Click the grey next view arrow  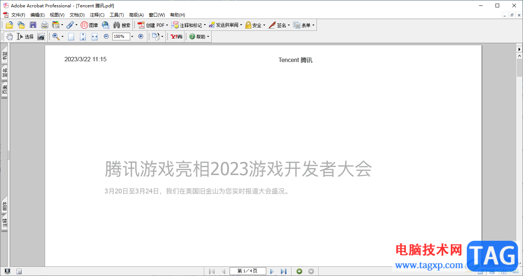tap(311, 271)
